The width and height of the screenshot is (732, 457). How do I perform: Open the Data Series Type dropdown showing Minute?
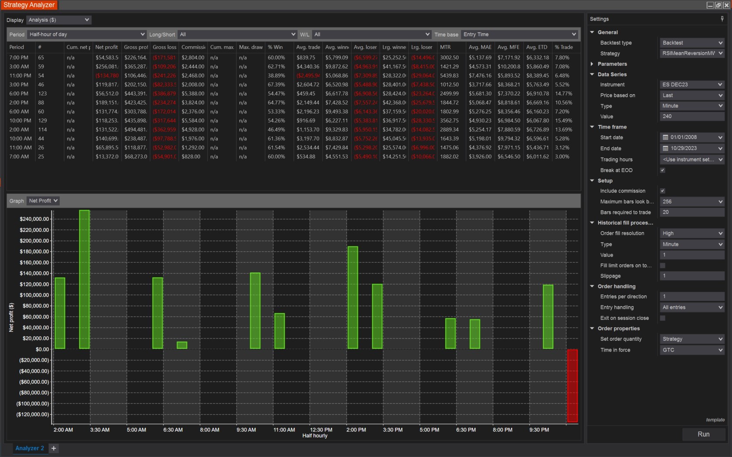point(692,106)
